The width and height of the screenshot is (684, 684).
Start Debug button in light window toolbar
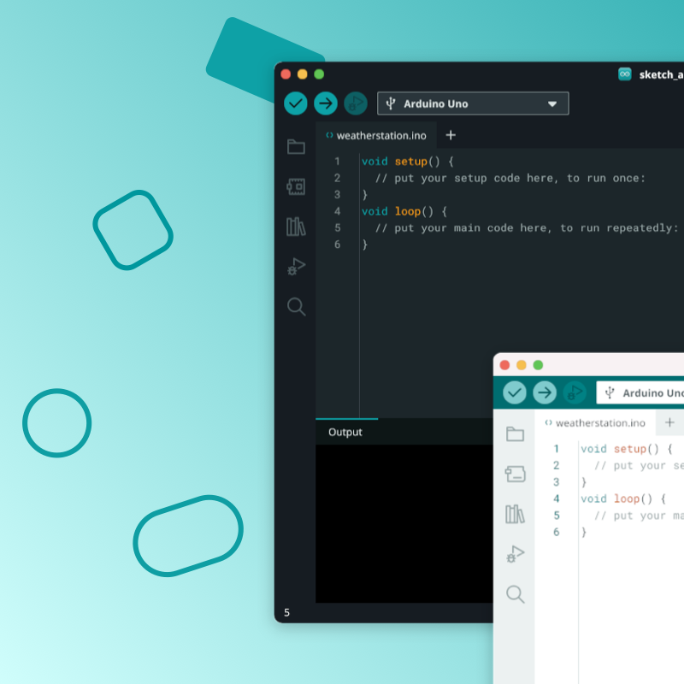pos(575,392)
